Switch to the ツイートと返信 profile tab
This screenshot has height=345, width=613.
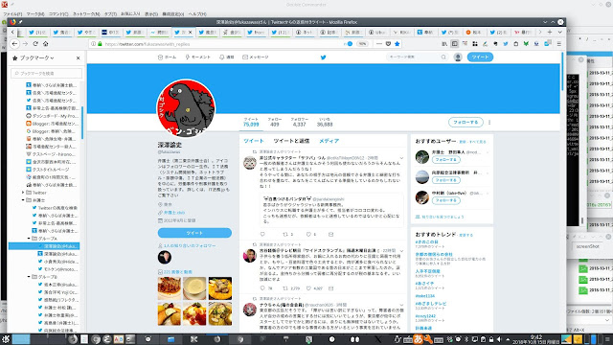coord(291,141)
